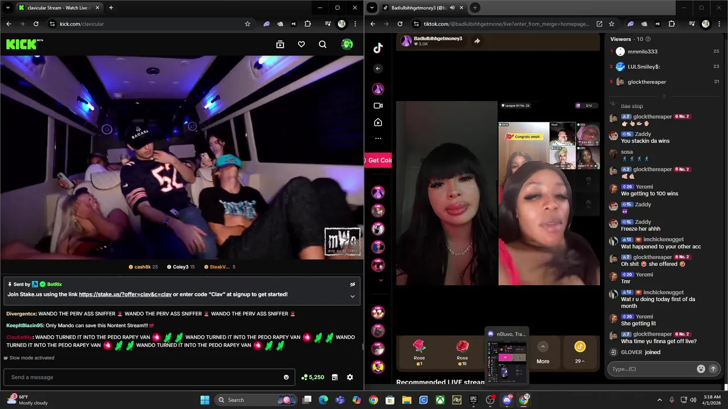Open Chrome menu in Kick window
728x409 pixels.
point(355,24)
